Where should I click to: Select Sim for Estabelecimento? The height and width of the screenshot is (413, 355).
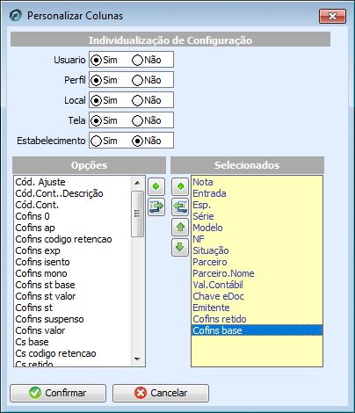(x=96, y=141)
